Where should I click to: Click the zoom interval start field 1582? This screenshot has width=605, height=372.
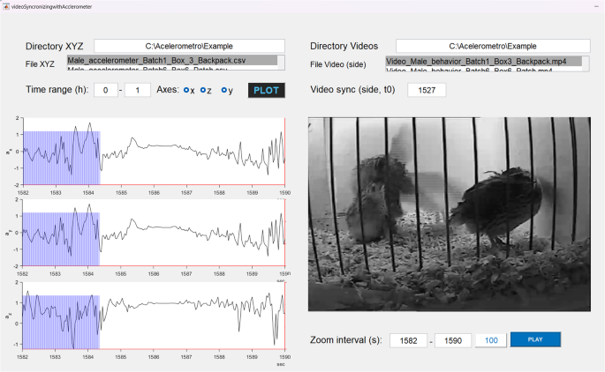click(x=409, y=339)
